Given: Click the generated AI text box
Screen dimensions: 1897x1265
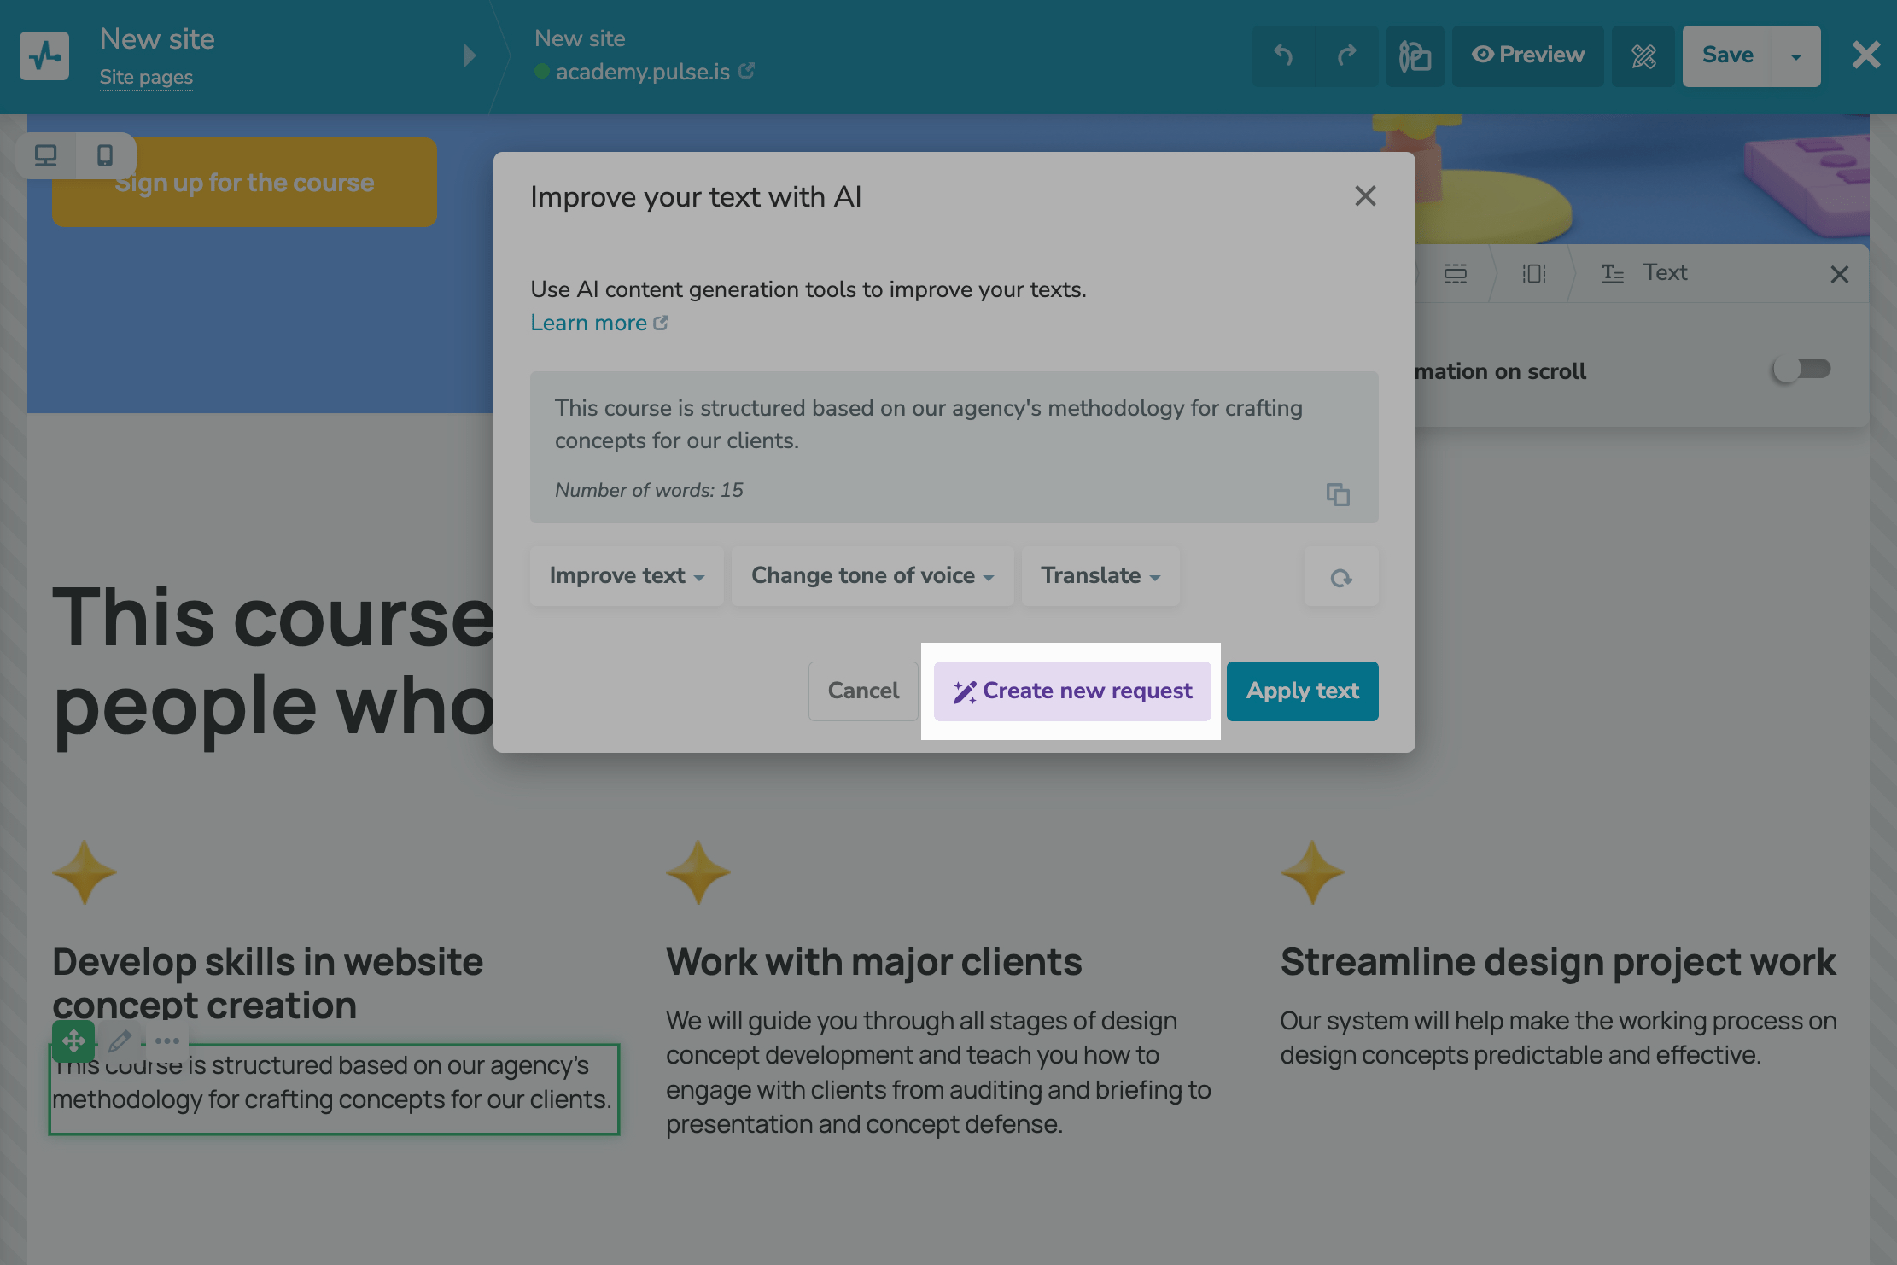Looking at the screenshot, I should click(928, 424).
